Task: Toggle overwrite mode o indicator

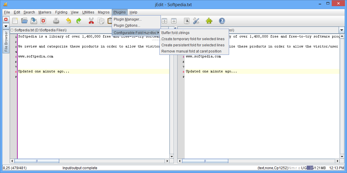Action: coord(299,168)
